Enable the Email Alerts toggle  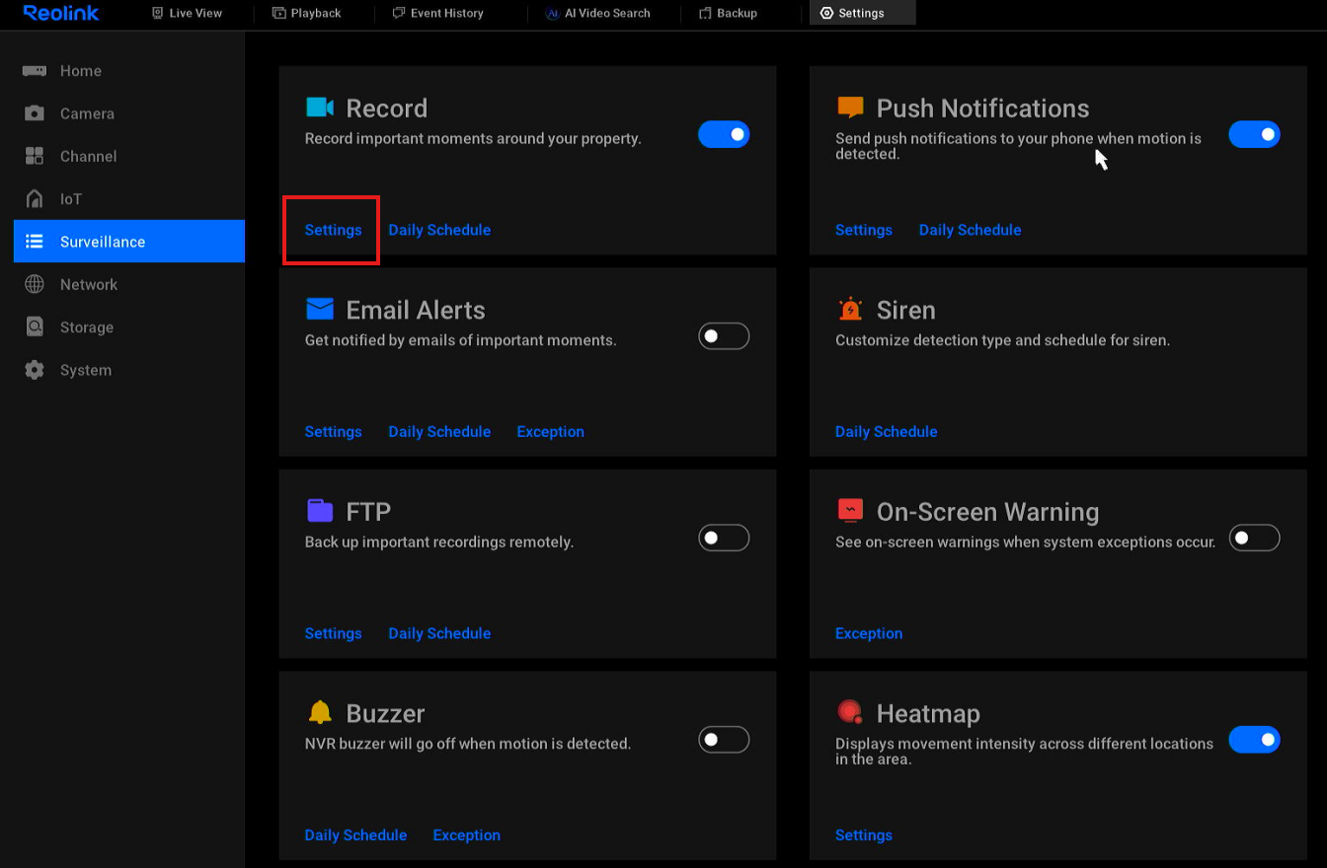(724, 336)
